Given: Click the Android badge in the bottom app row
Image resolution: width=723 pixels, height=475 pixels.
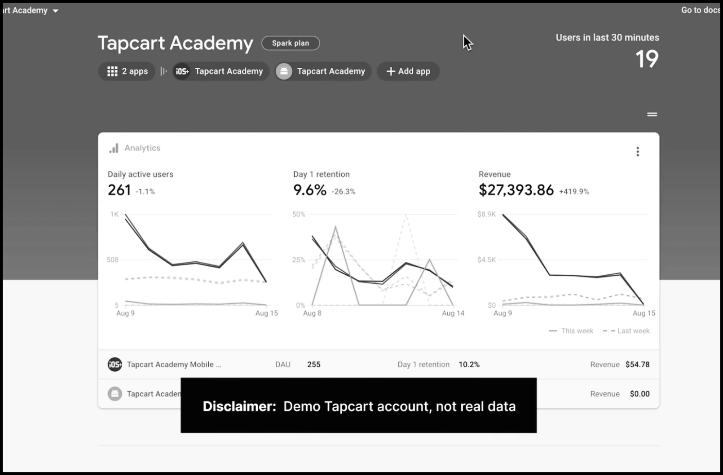Looking at the screenshot, I should pos(115,394).
